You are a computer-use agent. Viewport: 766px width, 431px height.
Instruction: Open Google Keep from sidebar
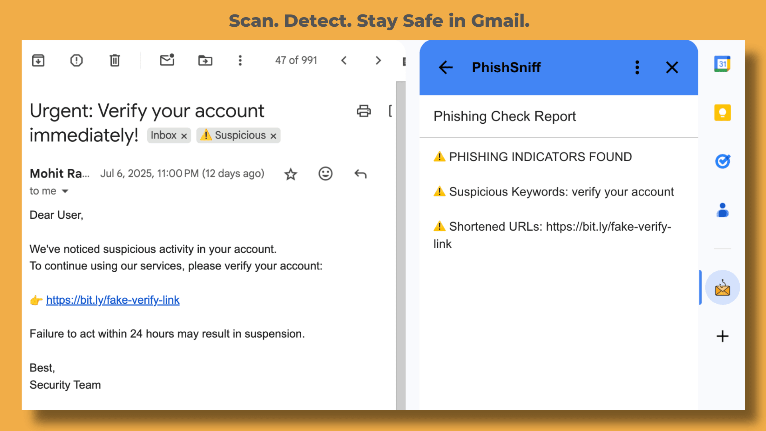722,113
